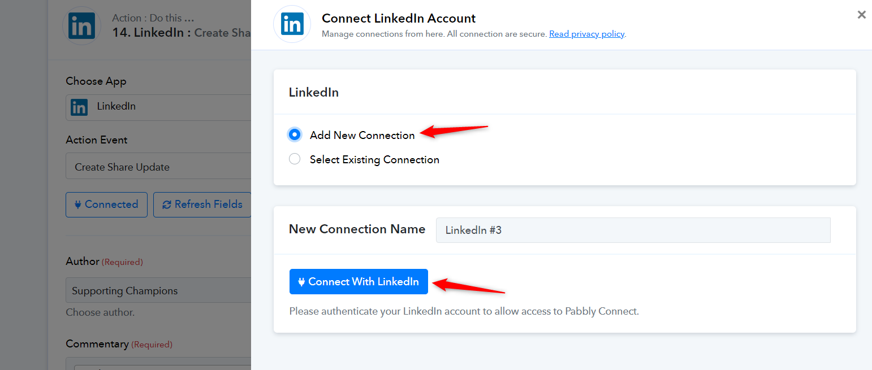Select the Add New Connection radio button
Image resolution: width=872 pixels, height=370 pixels.
pyautogui.click(x=294, y=135)
